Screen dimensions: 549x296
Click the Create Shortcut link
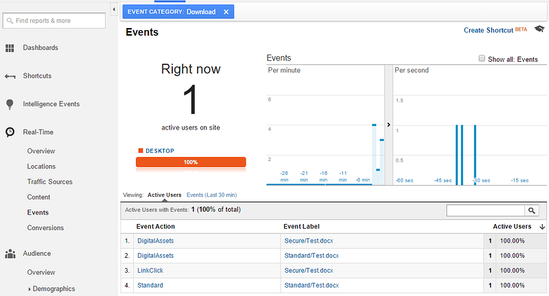(489, 30)
